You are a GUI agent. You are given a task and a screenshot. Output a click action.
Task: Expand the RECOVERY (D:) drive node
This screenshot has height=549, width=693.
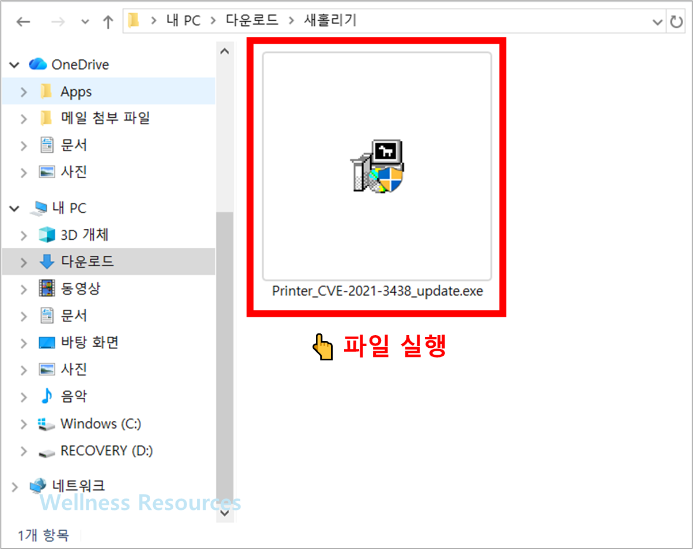pyautogui.click(x=24, y=451)
